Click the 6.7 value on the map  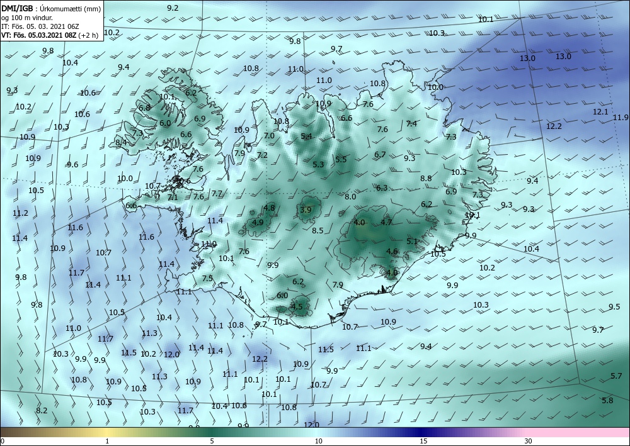tap(380, 155)
